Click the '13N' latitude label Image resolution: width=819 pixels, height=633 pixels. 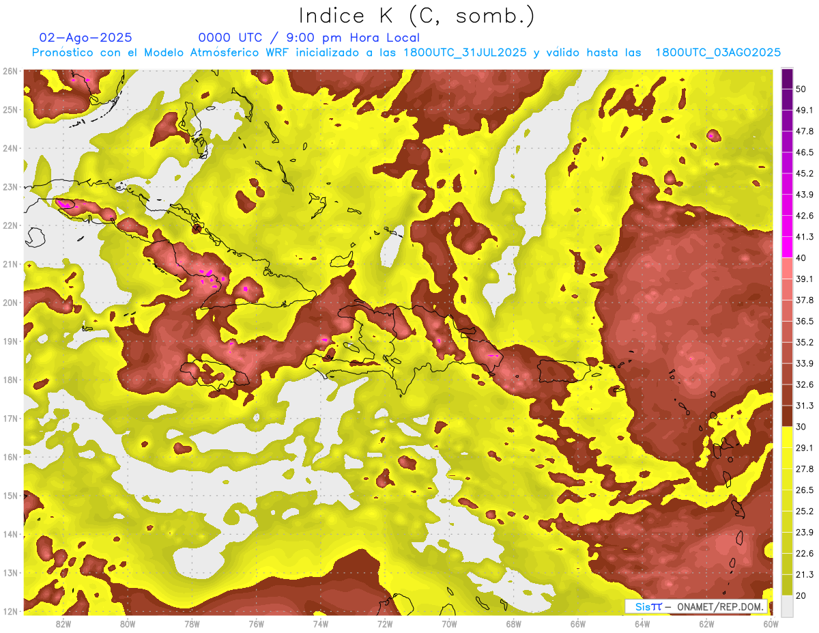pos(10,573)
